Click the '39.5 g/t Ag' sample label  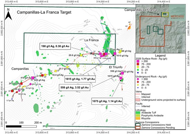pyautogui.click(x=30, y=88)
